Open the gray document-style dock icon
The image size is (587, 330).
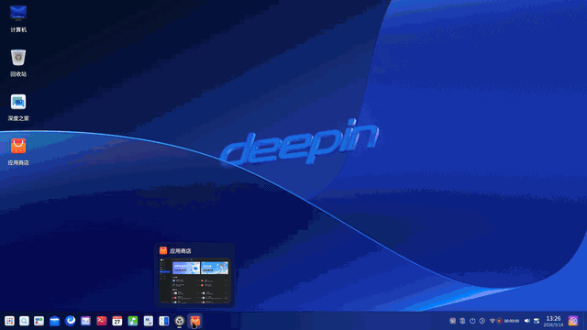149,321
